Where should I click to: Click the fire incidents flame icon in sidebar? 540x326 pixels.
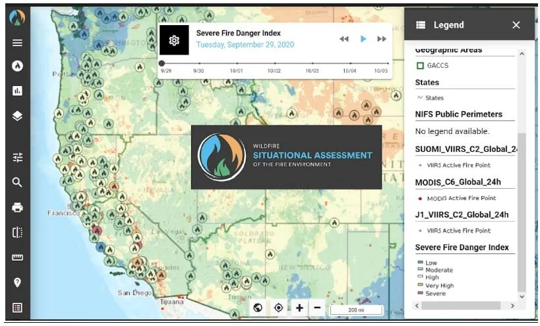coord(17,65)
